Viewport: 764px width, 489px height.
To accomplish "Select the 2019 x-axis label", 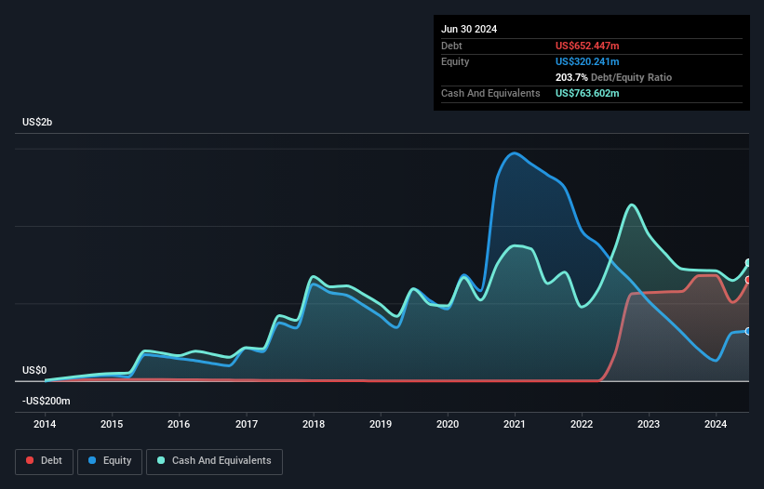I will pos(381,424).
